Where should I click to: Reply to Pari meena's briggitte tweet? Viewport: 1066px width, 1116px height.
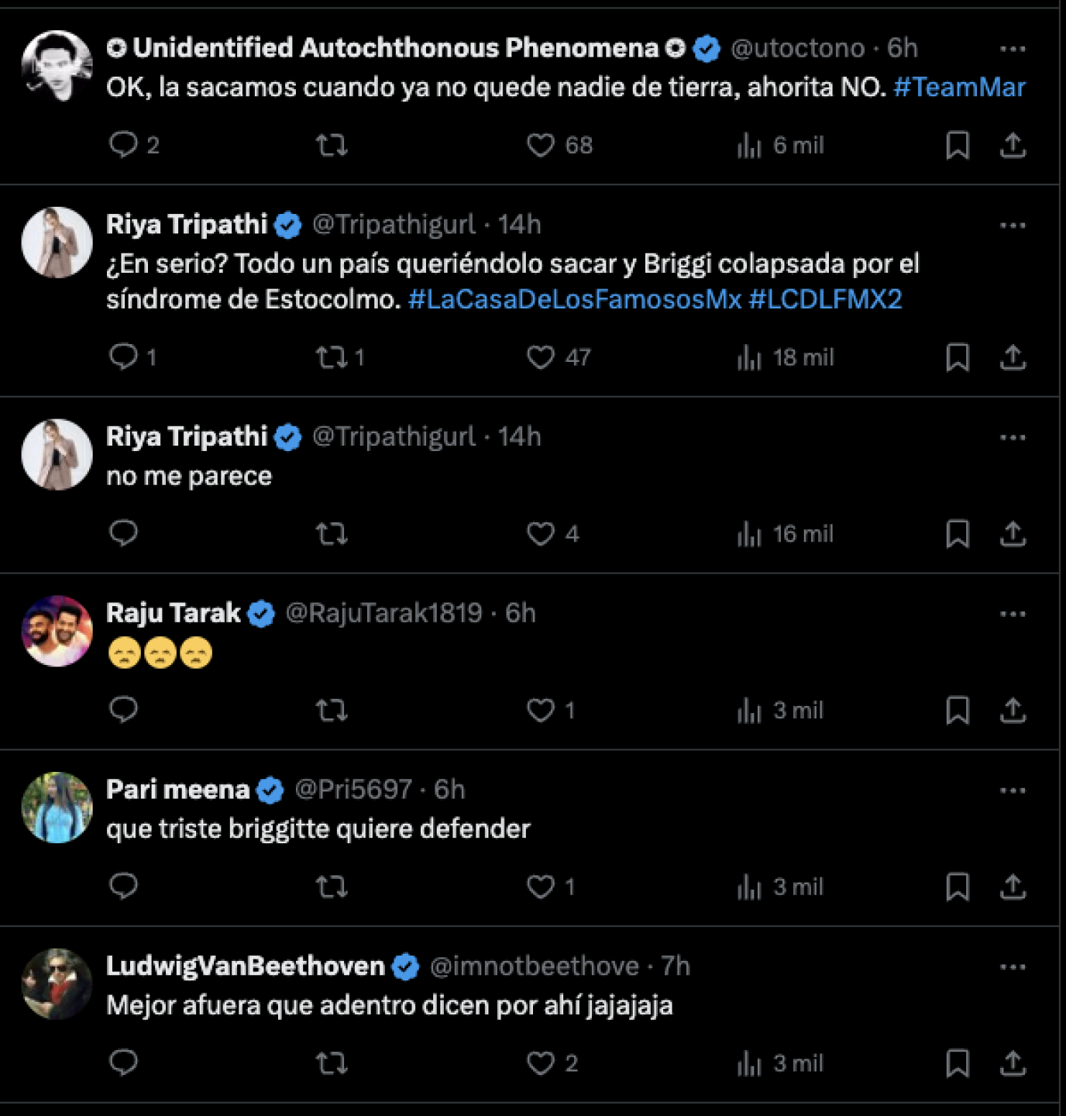tap(124, 886)
